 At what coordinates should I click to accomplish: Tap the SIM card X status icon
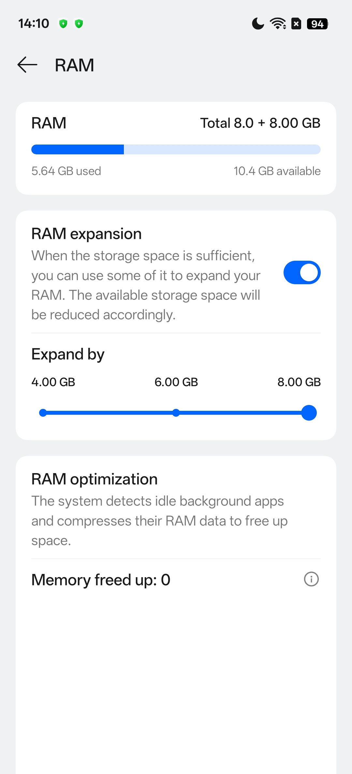coord(296,23)
